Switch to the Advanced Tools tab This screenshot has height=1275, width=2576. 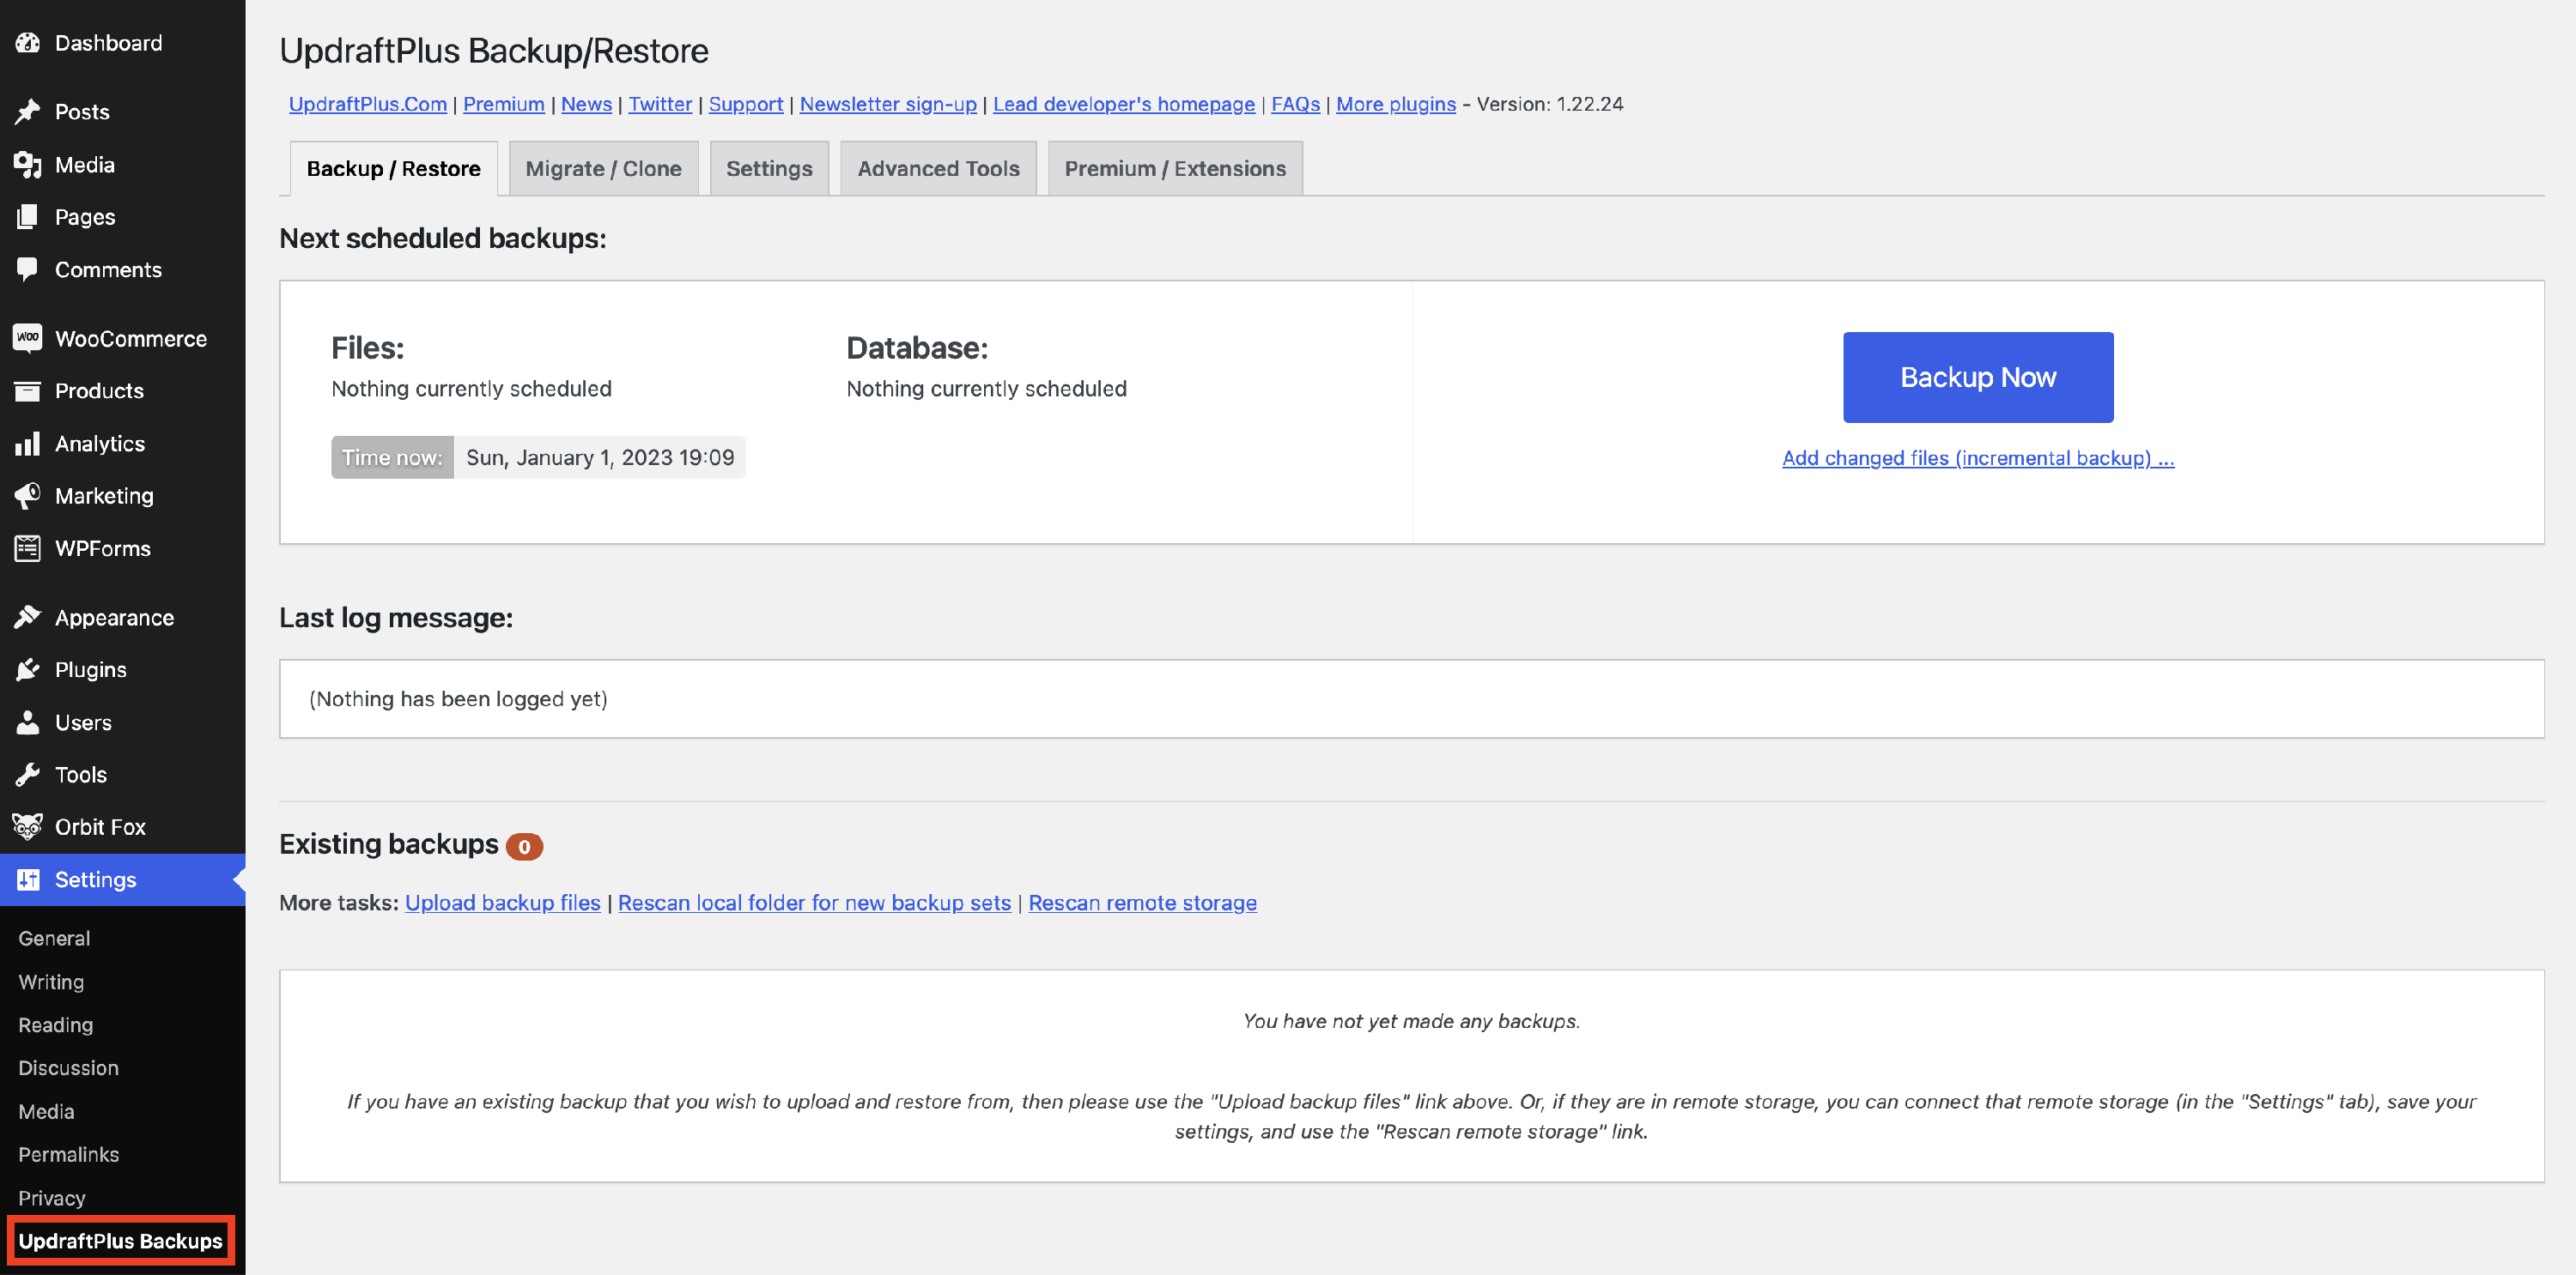tap(937, 167)
